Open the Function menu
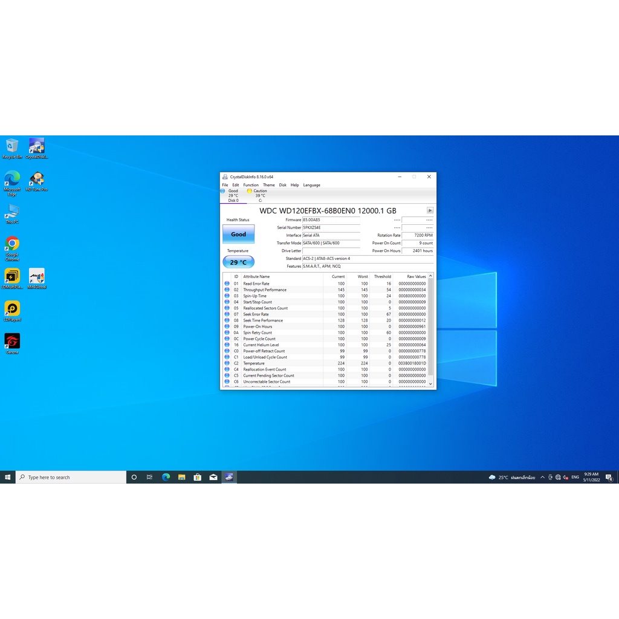 251,185
